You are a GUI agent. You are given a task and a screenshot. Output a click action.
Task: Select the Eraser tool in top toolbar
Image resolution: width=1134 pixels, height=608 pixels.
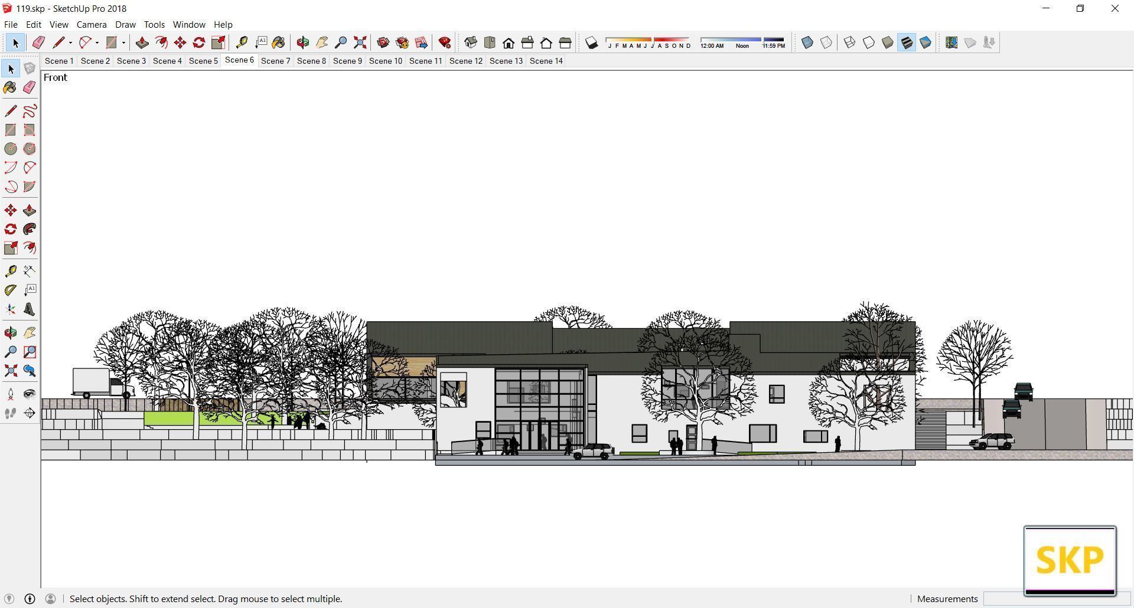pos(38,43)
